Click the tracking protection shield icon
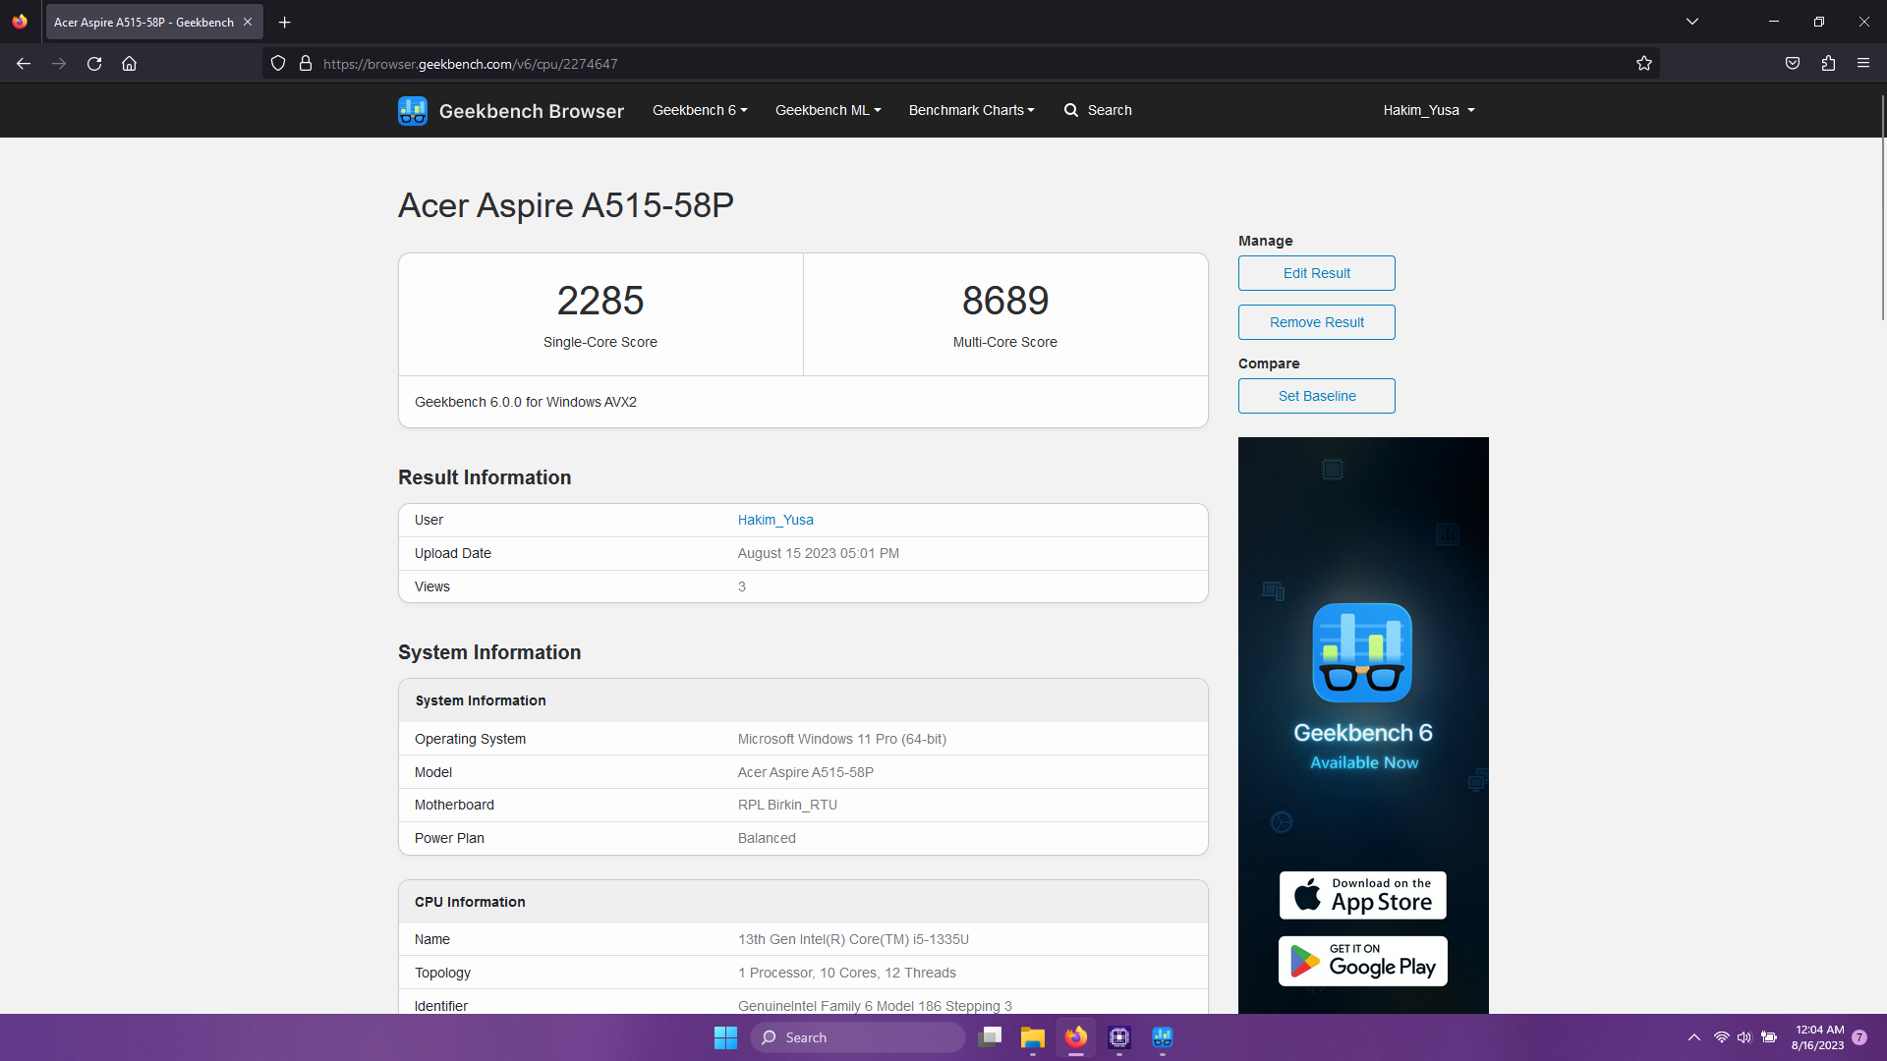 pos(278,64)
